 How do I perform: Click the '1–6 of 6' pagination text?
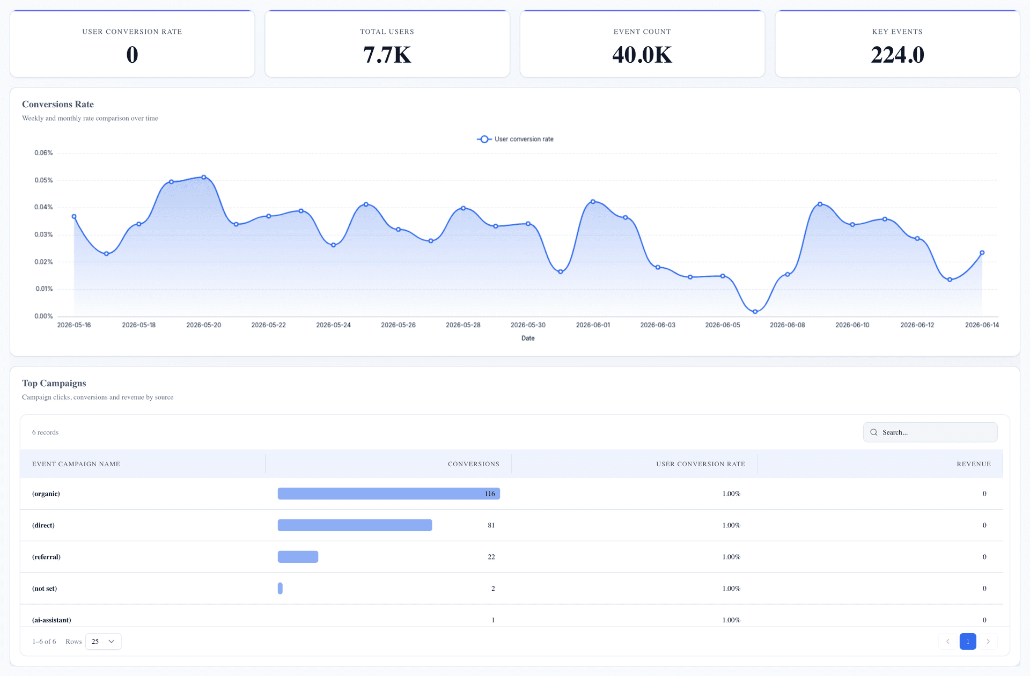click(x=44, y=642)
